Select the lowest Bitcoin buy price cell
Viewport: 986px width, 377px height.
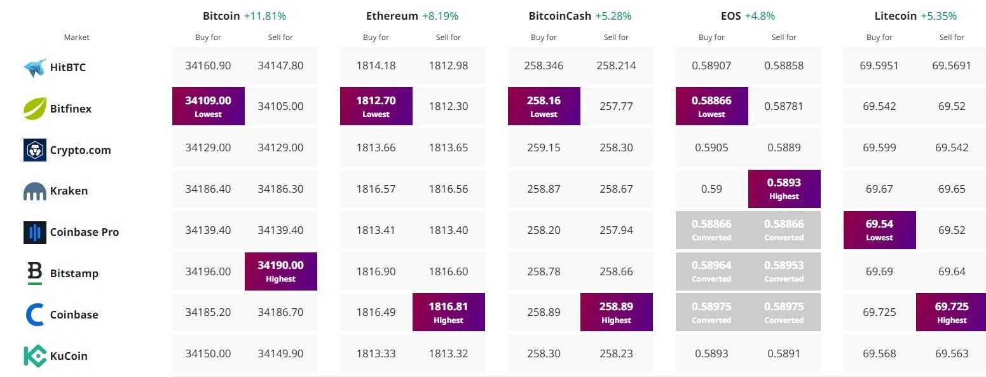tap(208, 106)
